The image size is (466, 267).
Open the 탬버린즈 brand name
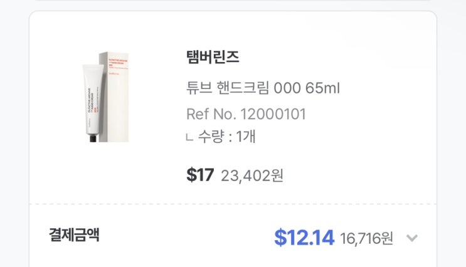click(x=213, y=57)
